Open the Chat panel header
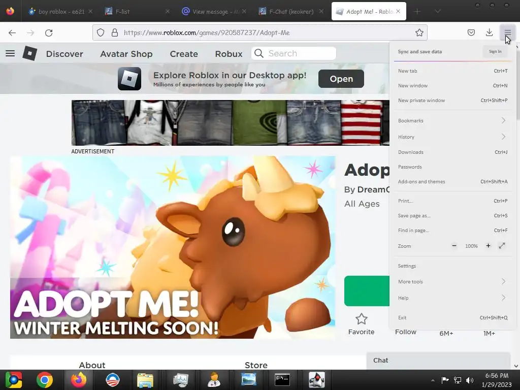 (x=438, y=361)
